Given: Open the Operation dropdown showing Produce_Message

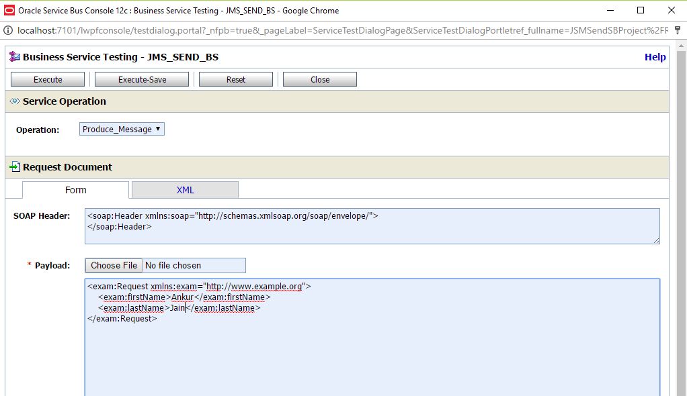Looking at the screenshot, I should [122, 129].
